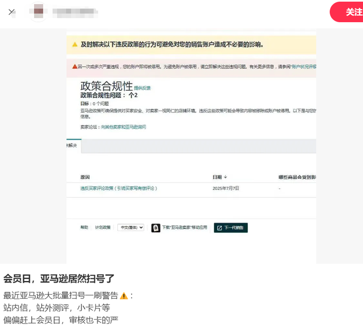This screenshot has width=363, height=327.
Task: Select the 未解决 tab
Action: point(74,146)
